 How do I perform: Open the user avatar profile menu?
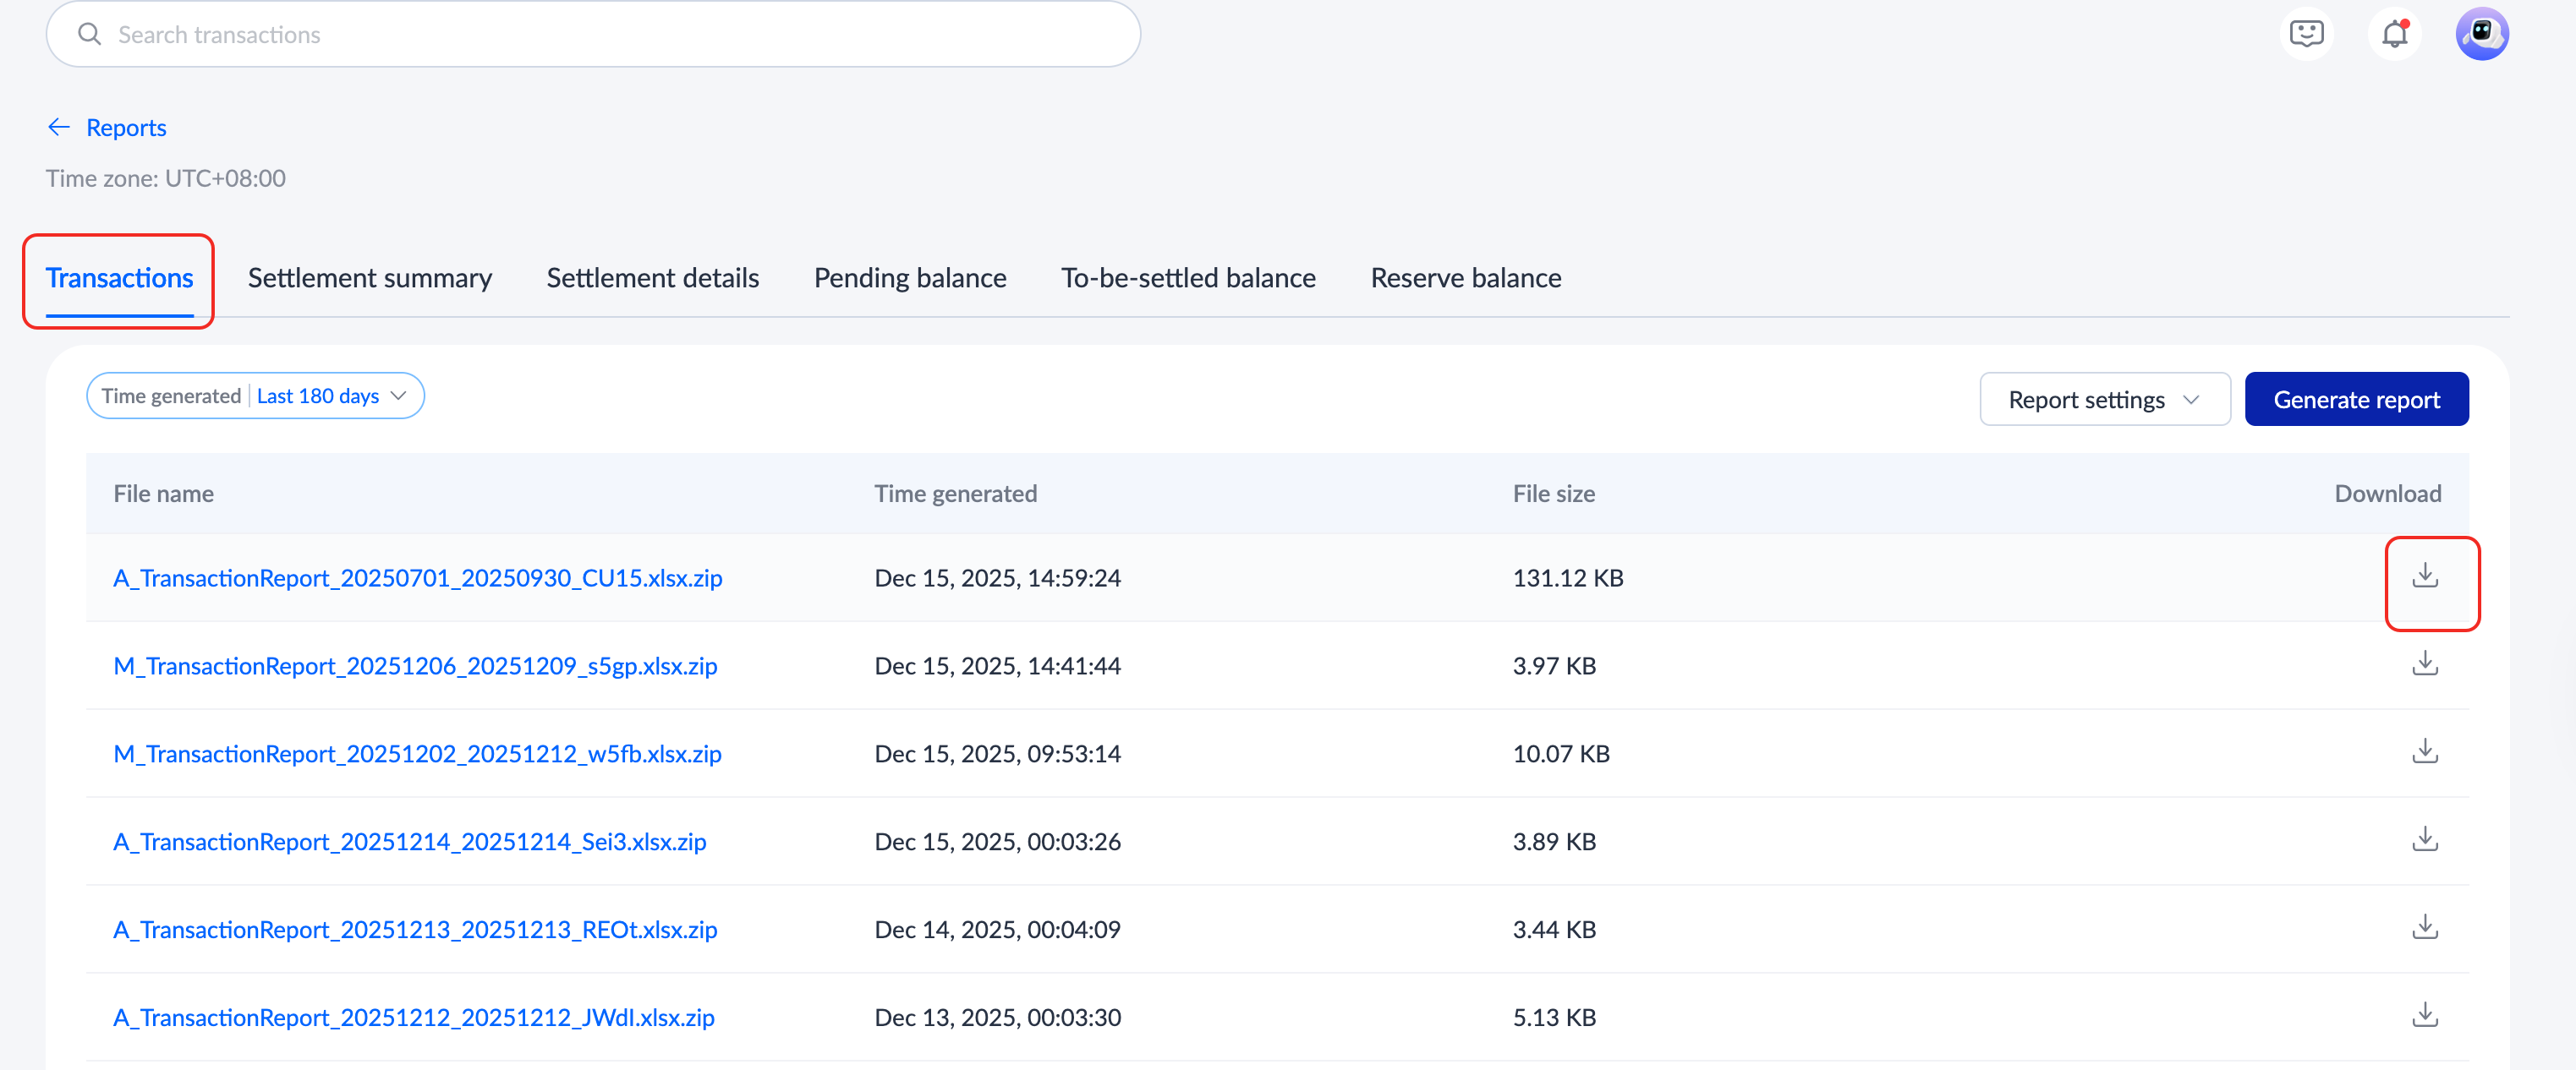tap(2482, 34)
